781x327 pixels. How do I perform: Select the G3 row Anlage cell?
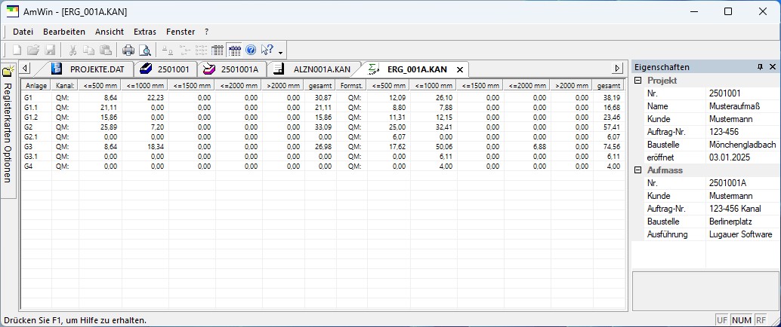(36, 147)
